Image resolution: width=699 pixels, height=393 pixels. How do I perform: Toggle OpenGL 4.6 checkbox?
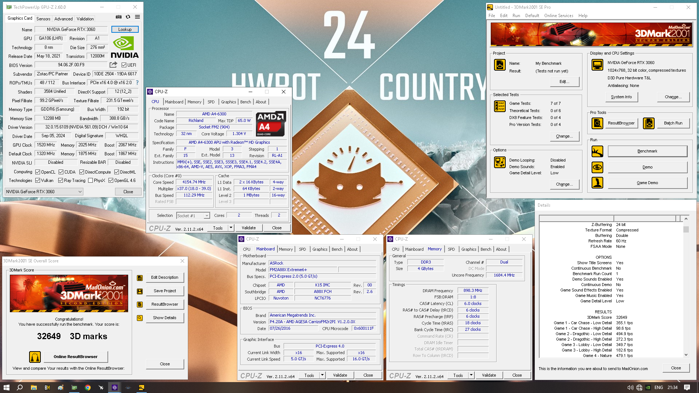click(x=111, y=180)
